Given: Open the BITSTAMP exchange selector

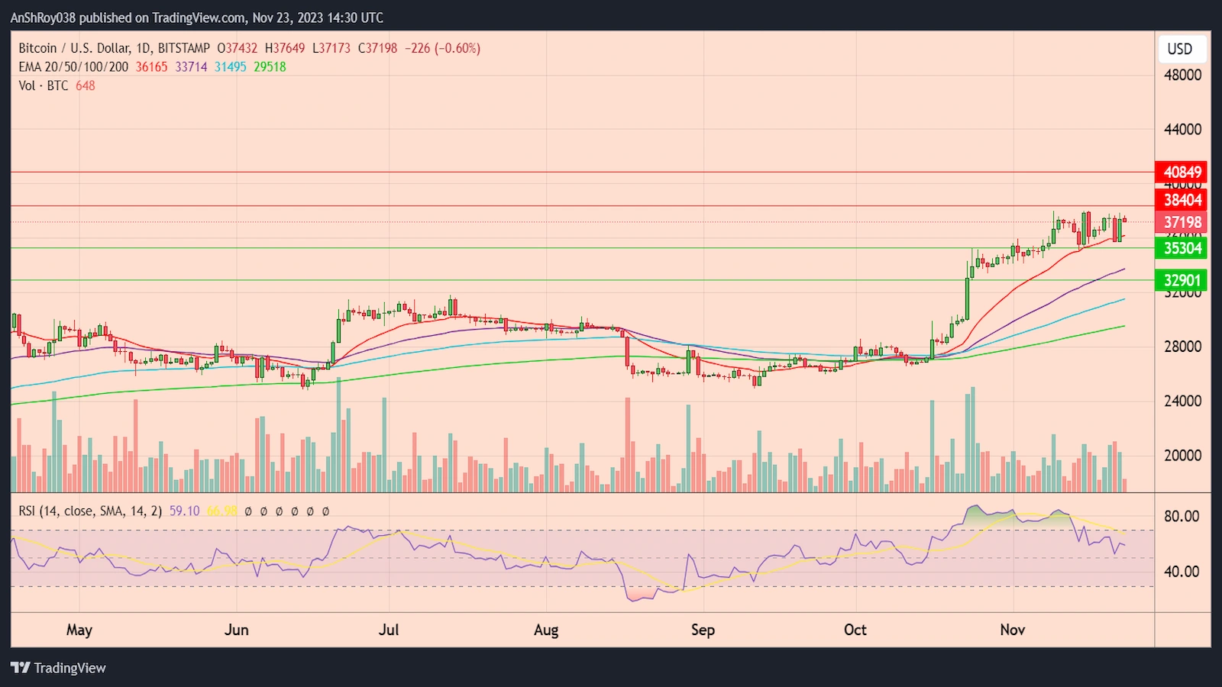Looking at the screenshot, I should pyautogui.click(x=185, y=47).
